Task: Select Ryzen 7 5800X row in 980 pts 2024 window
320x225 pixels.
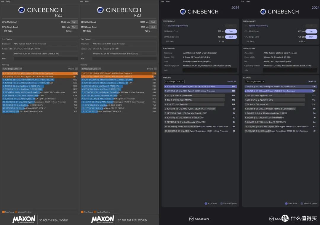Action: tap(200, 109)
